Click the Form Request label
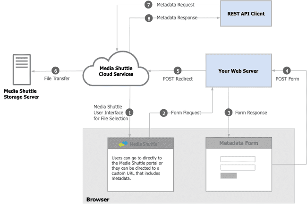The height and width of the screenshot is (209, 307). click(186, 113)
